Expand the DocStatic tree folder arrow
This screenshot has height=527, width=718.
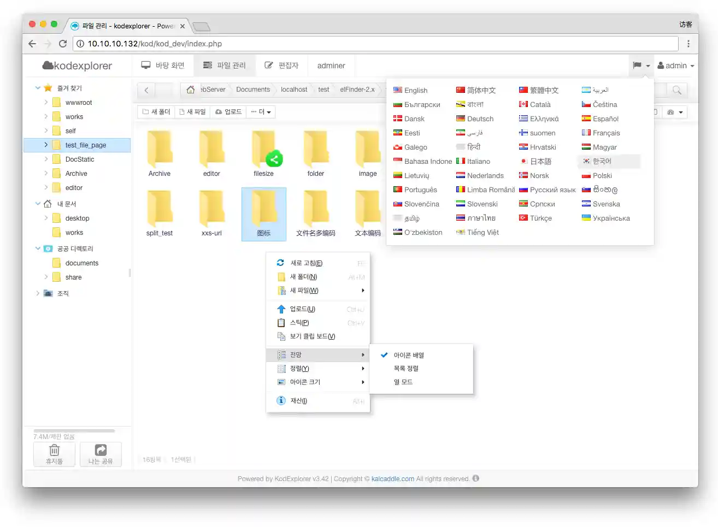[46, 159]
